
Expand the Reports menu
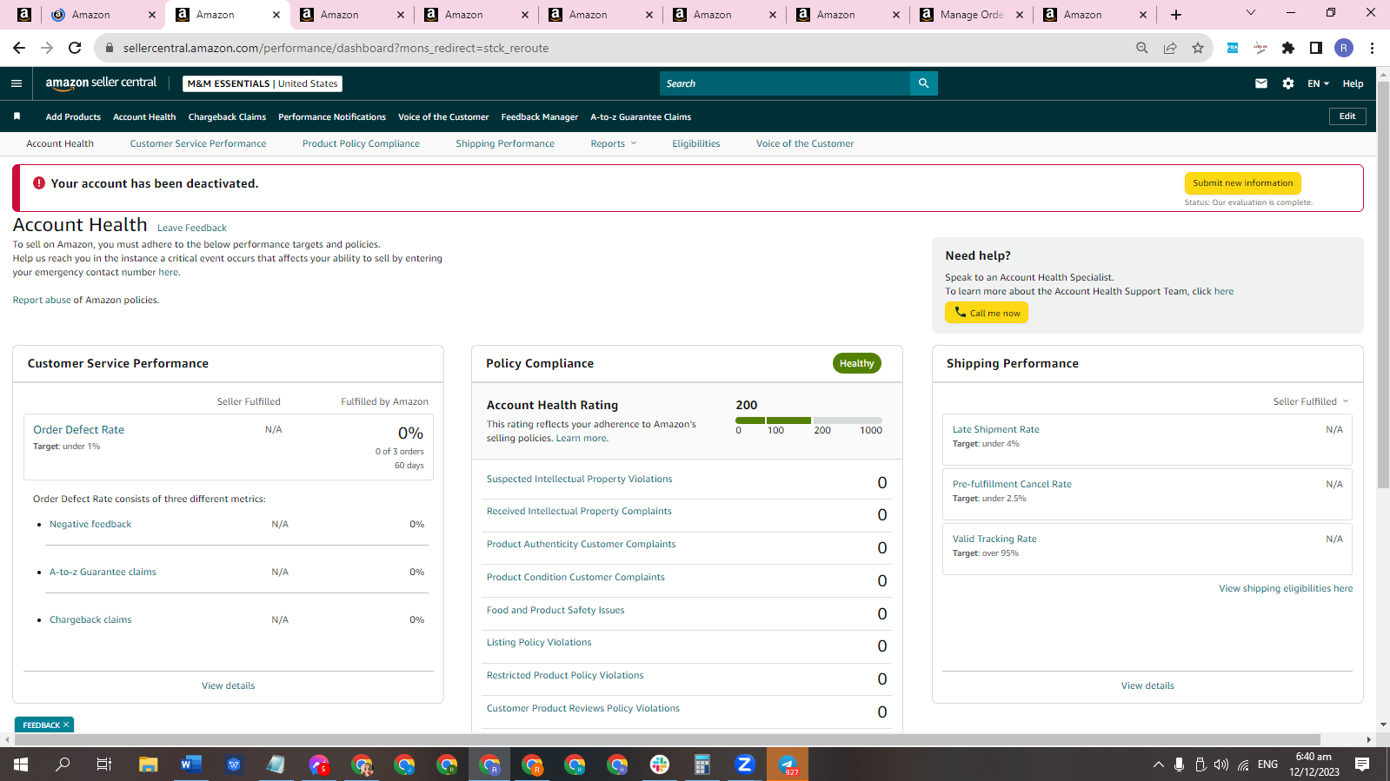614,143
